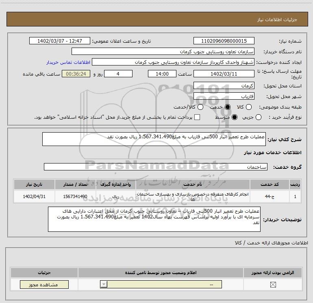This screenshot has height=303, width=313.
Task: Click service code cell ج-44
Action: point(269,196)
